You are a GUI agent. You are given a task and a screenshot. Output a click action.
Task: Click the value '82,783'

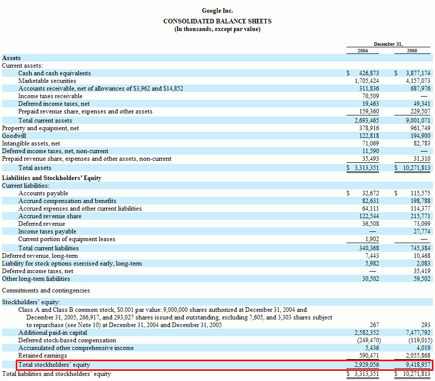tap(422, 143)
